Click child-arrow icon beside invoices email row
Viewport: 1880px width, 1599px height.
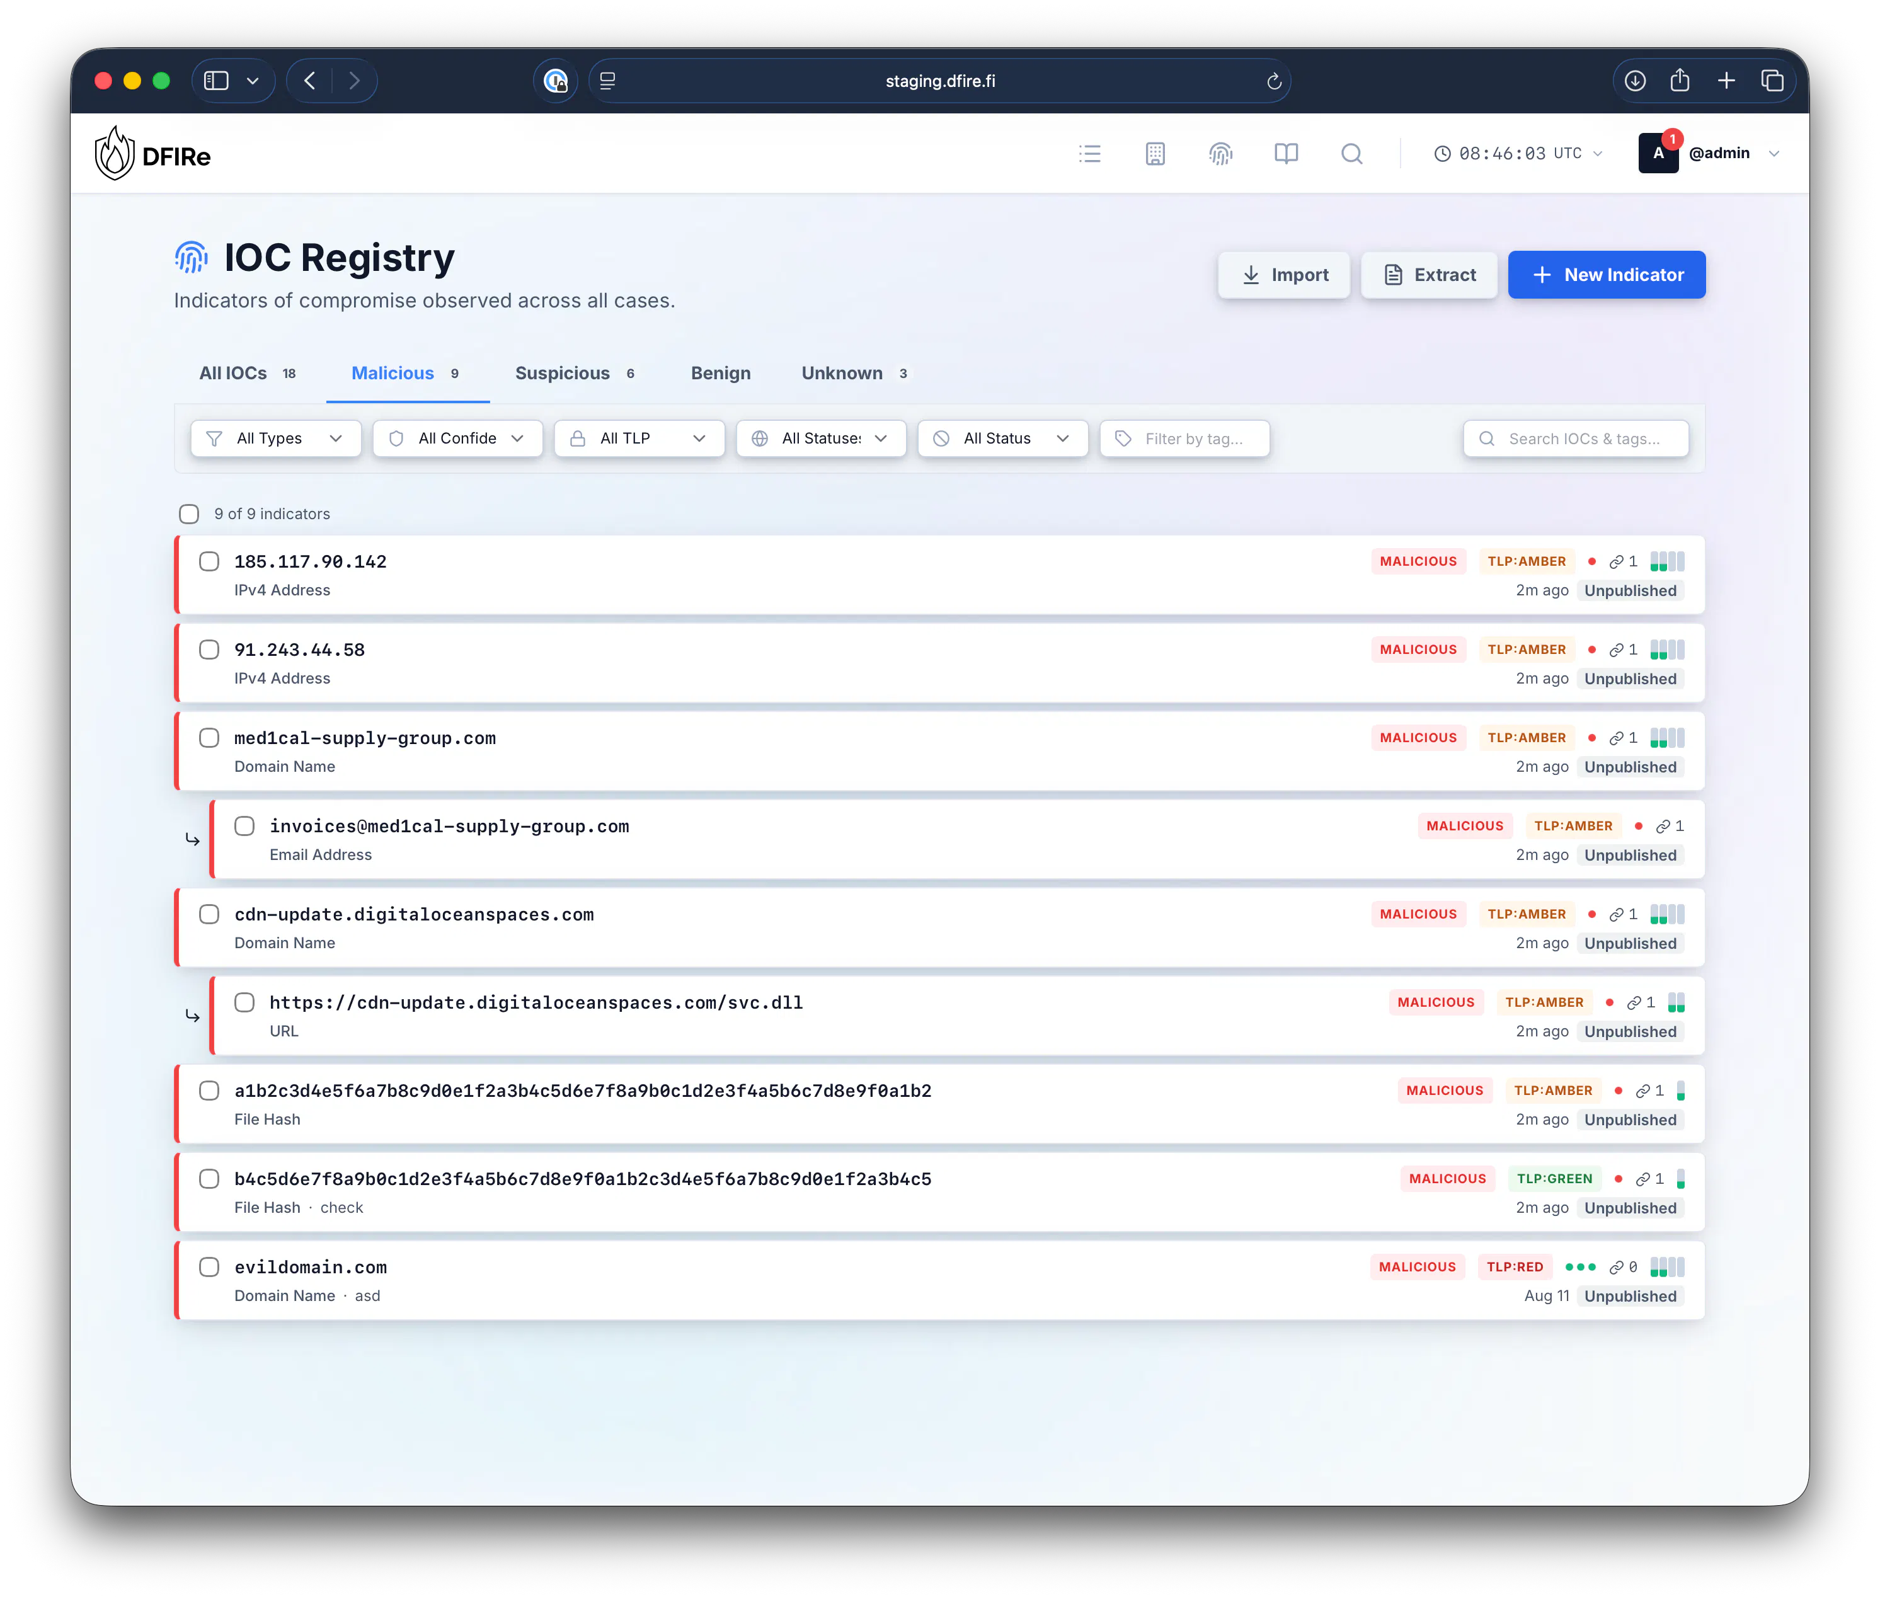coord(192,839)
